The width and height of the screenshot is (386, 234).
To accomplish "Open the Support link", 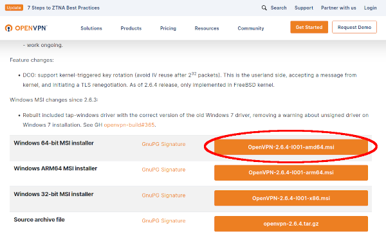I will point(304,8).
